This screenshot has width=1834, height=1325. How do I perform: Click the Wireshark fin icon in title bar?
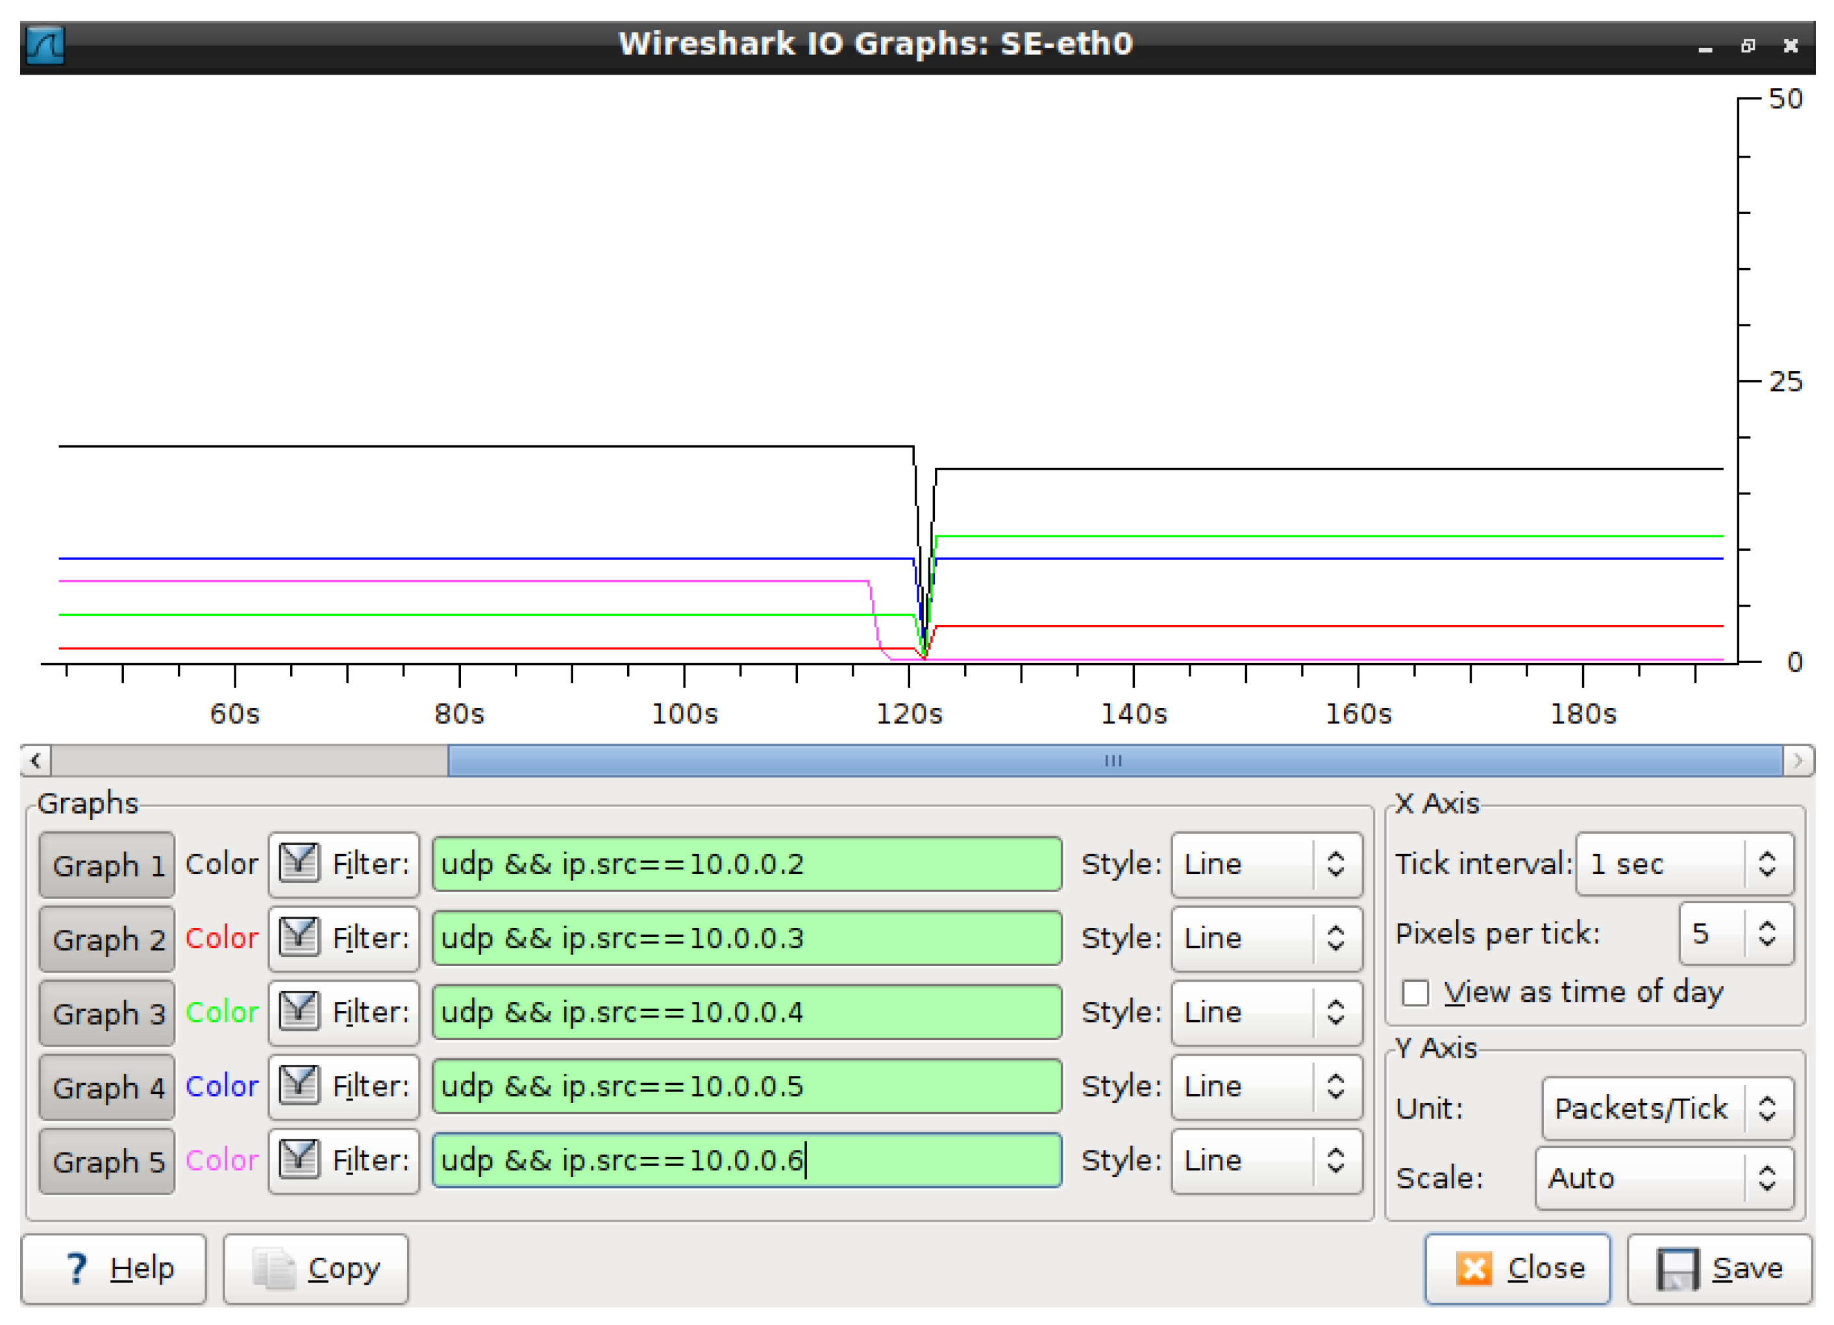pos(45,45)
